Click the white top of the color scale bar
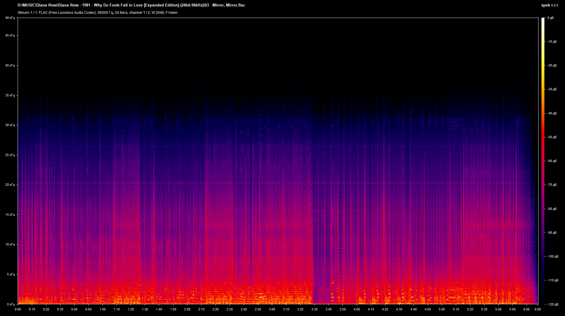 pos(543,19)
